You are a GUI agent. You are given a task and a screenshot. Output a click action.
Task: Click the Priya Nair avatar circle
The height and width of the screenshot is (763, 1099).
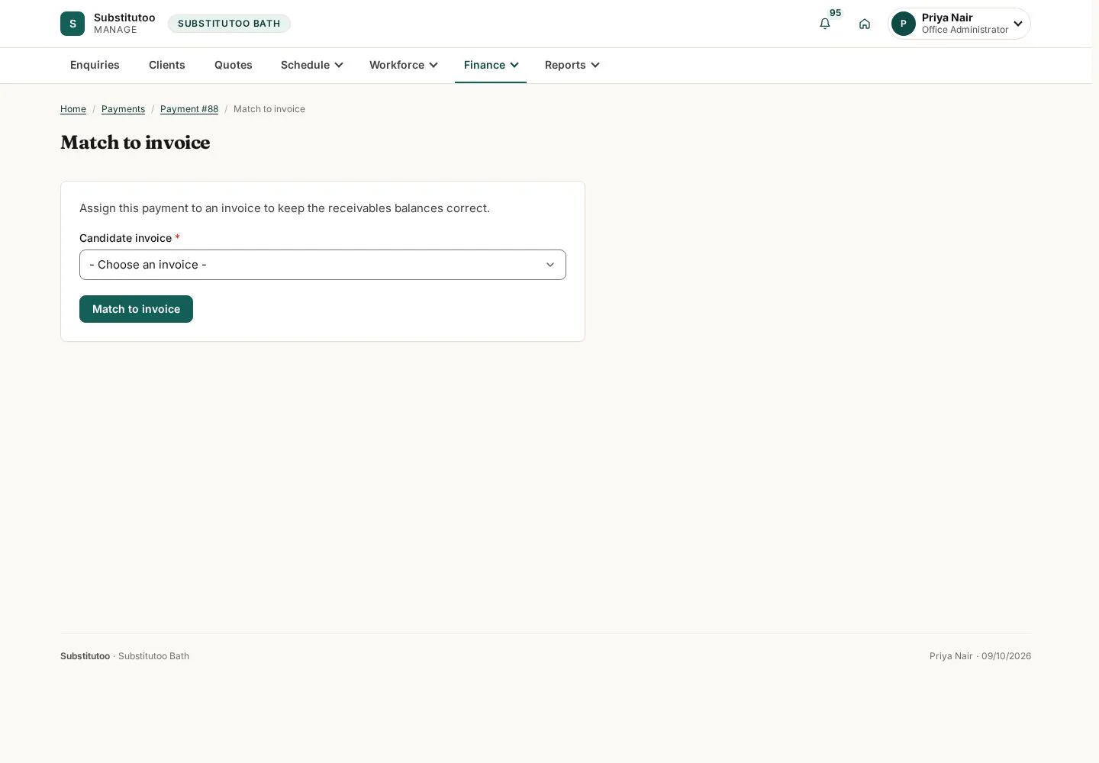pos(904,24)
